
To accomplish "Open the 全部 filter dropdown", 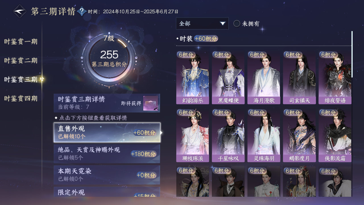I will point(202,24).
